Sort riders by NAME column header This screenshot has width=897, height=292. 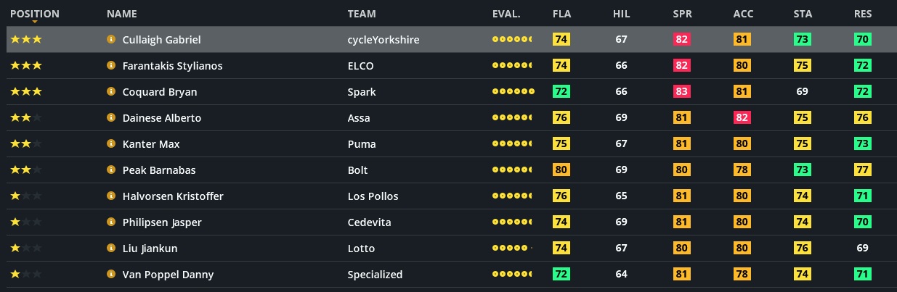click(x=121, y=14)
